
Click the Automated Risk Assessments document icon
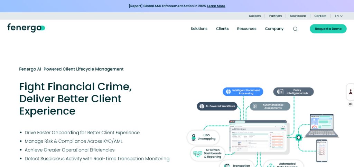click(x=255, y=106)
